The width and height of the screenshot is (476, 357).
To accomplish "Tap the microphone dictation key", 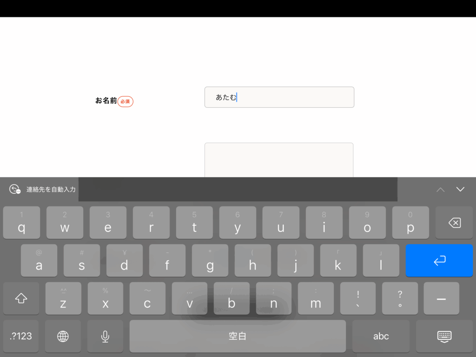I will (x=106, y=336).
